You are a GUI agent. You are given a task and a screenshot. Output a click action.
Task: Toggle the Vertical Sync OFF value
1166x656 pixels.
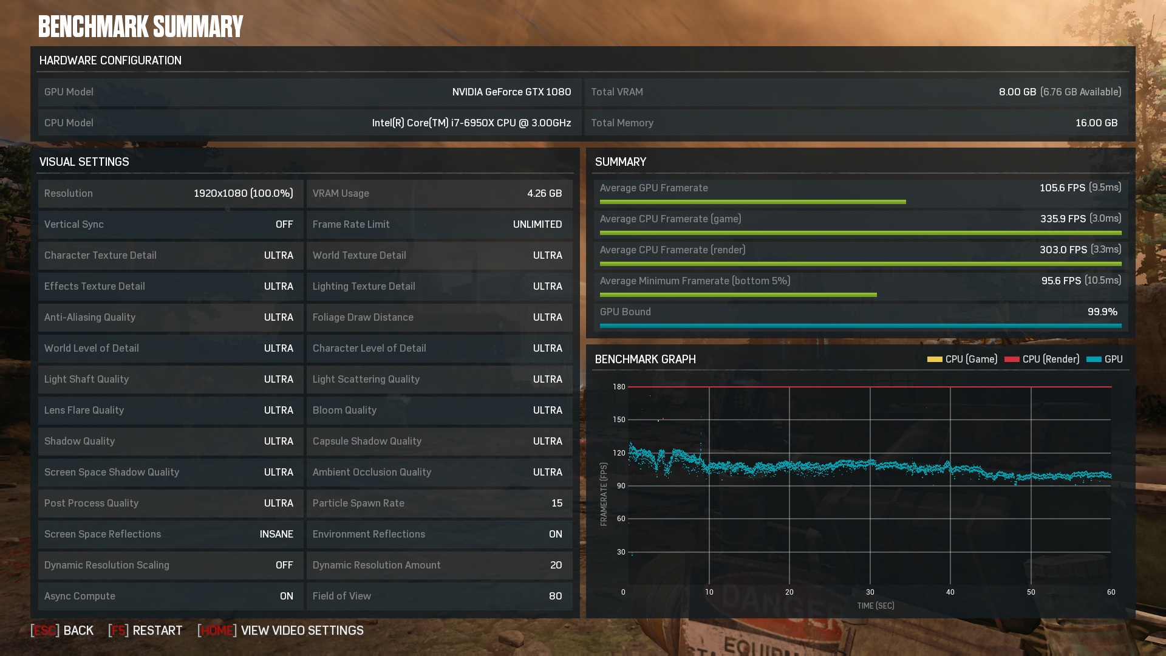click(284, 224)
